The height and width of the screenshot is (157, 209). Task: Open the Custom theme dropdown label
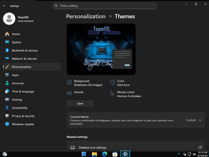pyautogui.click(x=191, y=120)
